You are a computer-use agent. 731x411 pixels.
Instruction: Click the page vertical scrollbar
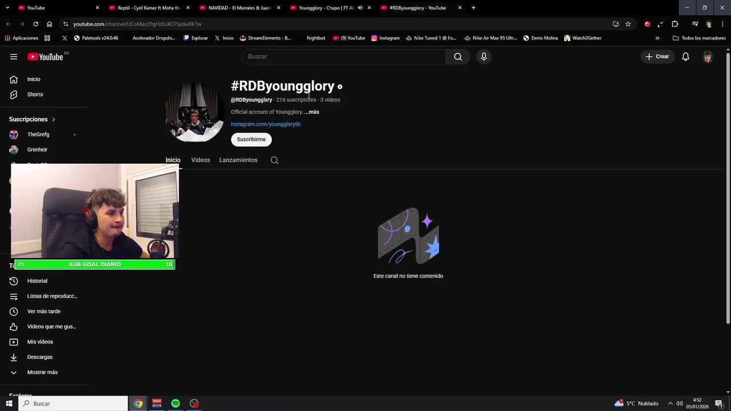coord(728,188)
